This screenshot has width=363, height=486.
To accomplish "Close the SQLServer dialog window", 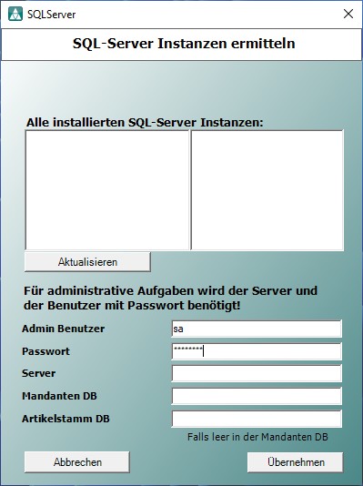I will coord(348,14).
